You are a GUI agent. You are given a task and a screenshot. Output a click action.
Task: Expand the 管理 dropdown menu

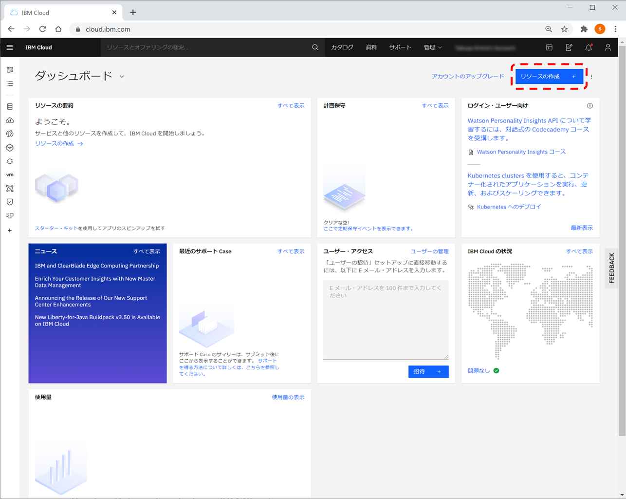click(433, 47)
